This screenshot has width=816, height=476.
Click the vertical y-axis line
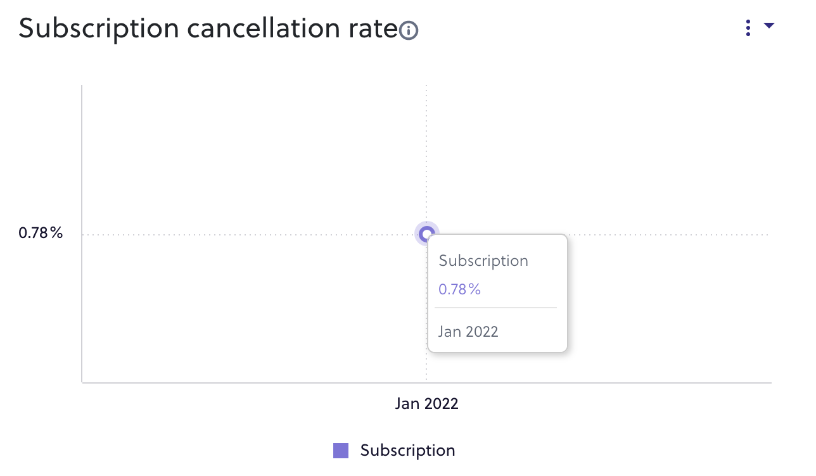(82, 234)
